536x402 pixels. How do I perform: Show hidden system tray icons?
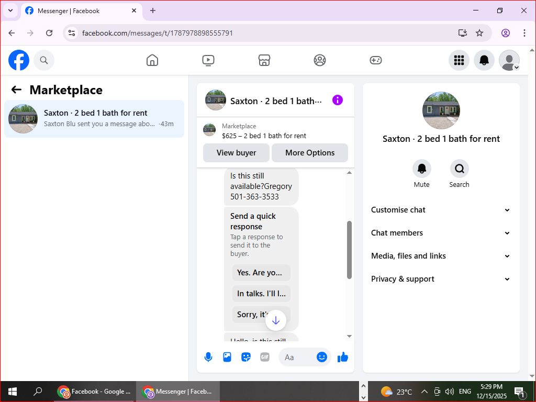(x=424, y=392)
